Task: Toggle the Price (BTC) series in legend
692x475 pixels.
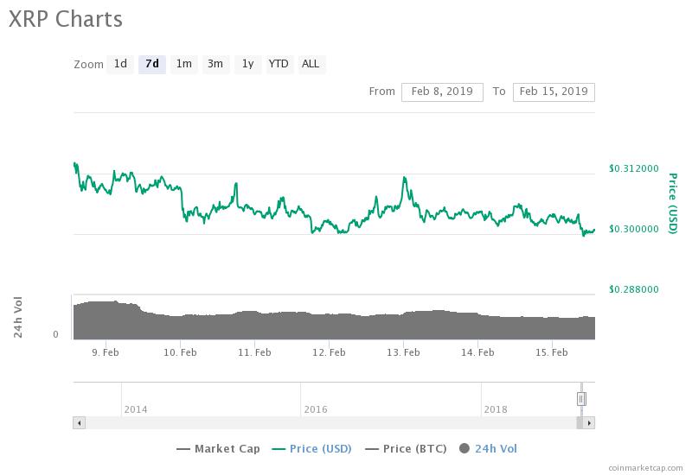Action: (x=407, y=449)
